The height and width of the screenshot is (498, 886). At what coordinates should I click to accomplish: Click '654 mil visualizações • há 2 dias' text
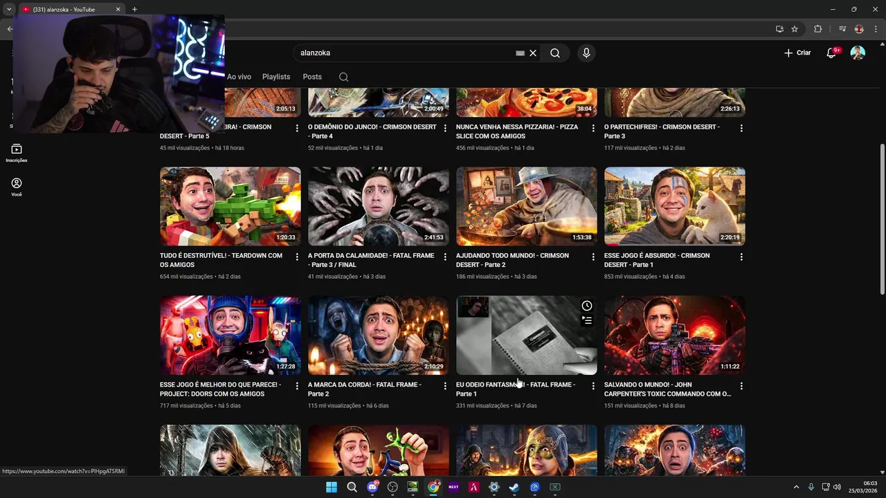200,277
